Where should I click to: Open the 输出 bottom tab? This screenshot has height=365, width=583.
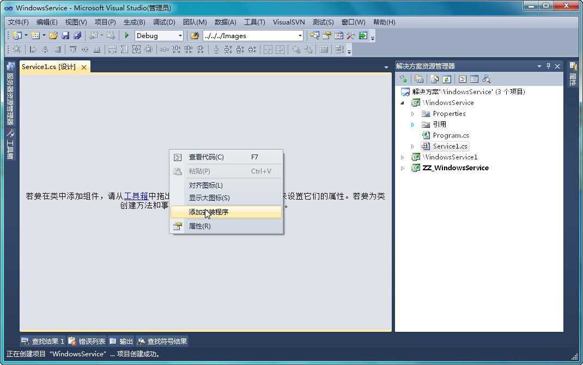coord(121,341)
